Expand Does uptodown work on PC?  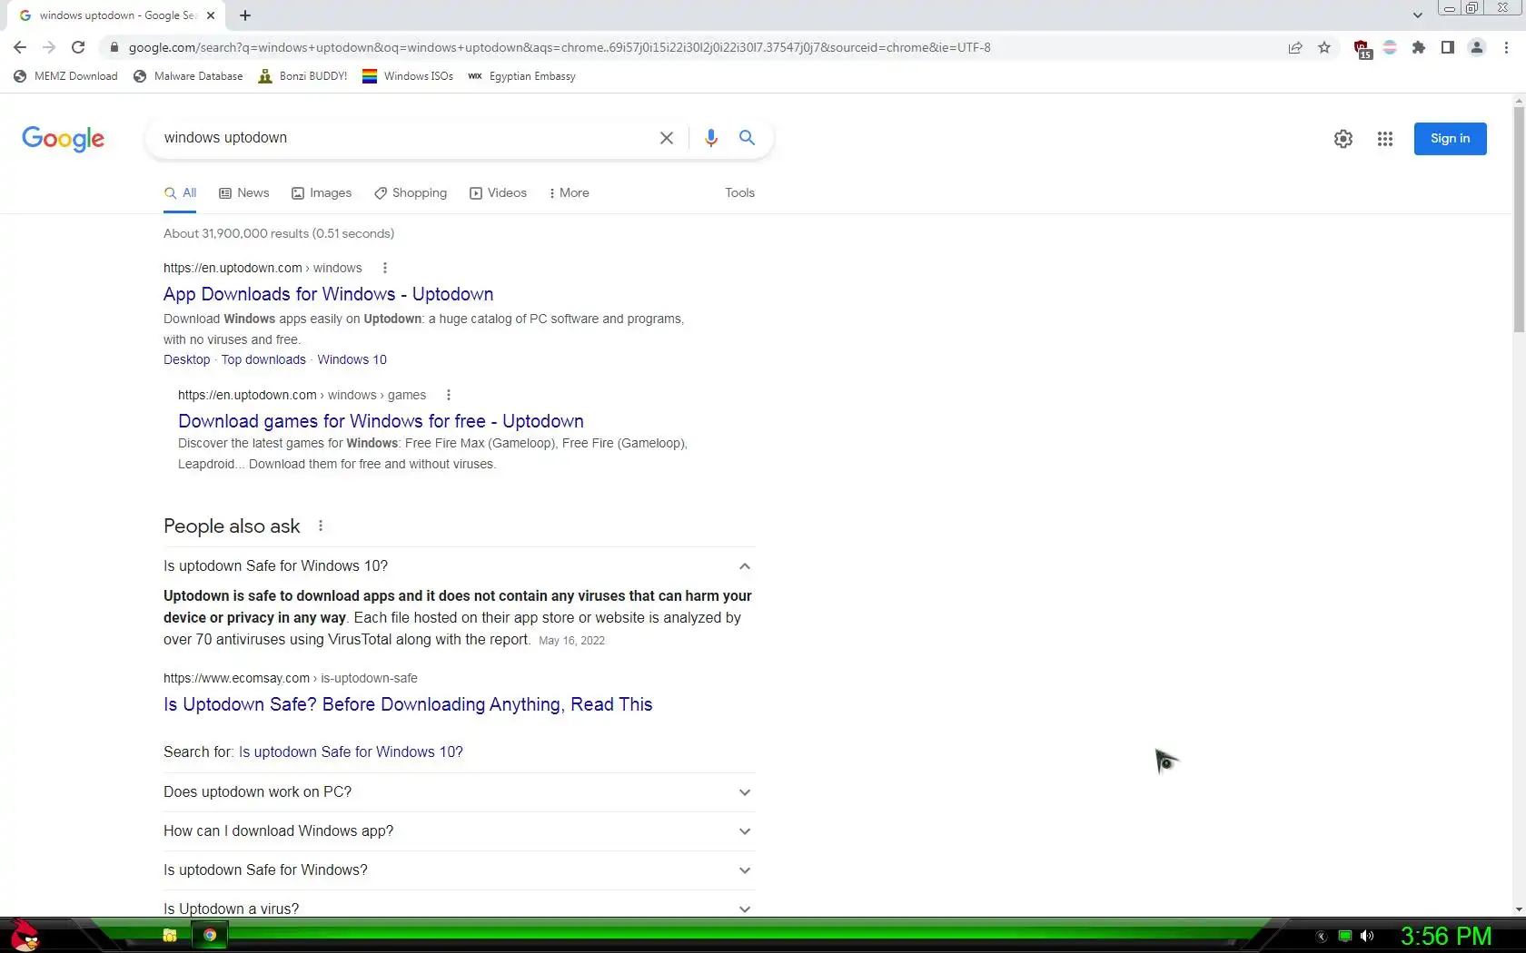click(459, 792)
